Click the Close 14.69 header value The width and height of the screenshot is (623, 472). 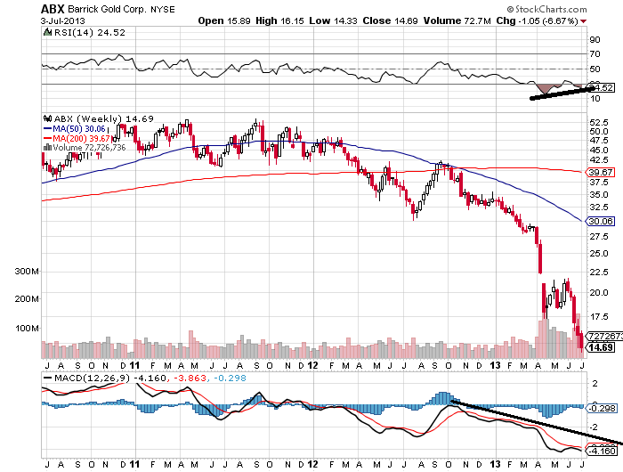(390, 20)
